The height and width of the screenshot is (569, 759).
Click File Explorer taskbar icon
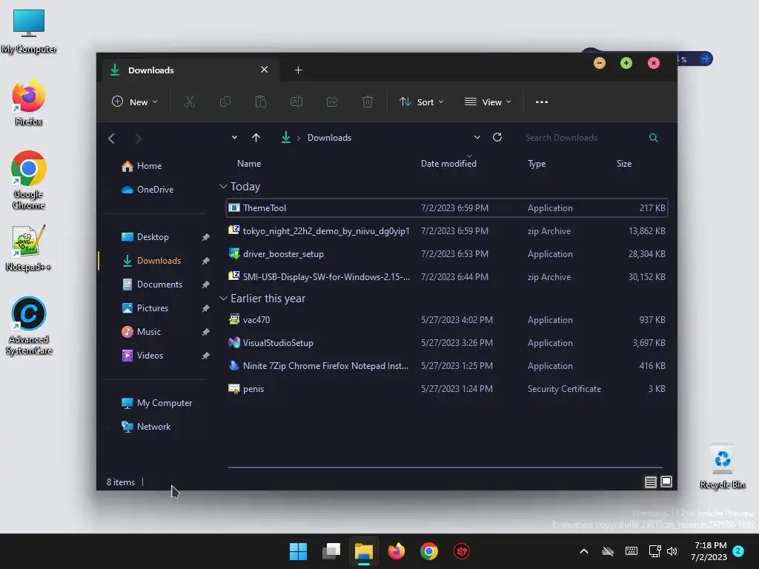pyautogui.click(x=363, y=551)
